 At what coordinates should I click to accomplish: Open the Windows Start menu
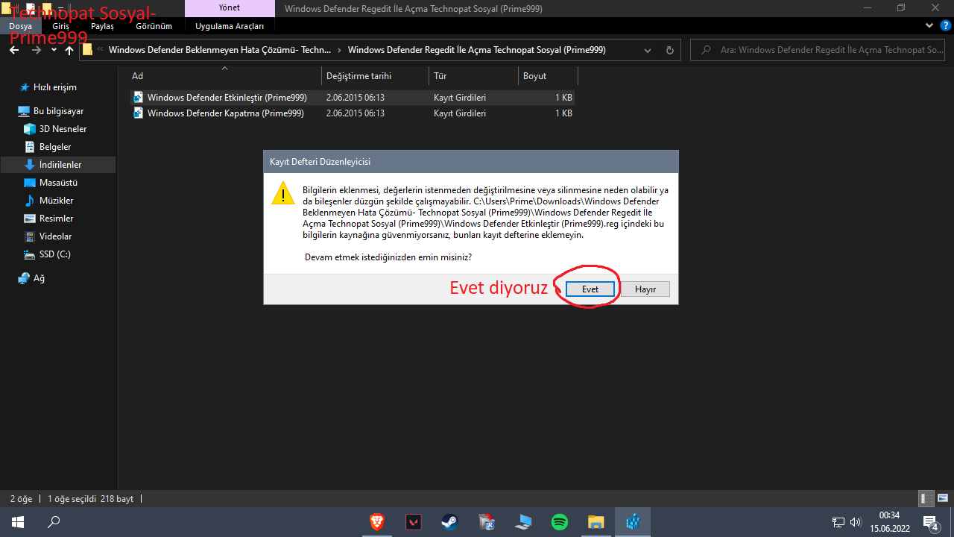point(18,522)
